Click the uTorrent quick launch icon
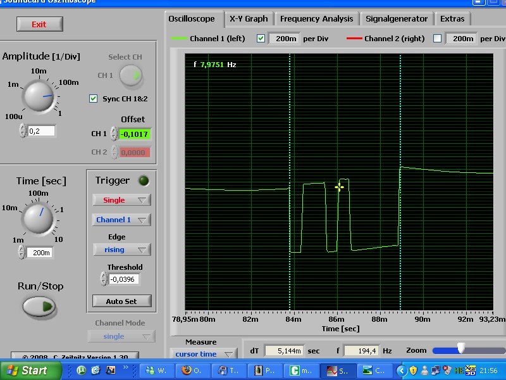The height and width of the screenshot is (380, 506). click(82, 370)
